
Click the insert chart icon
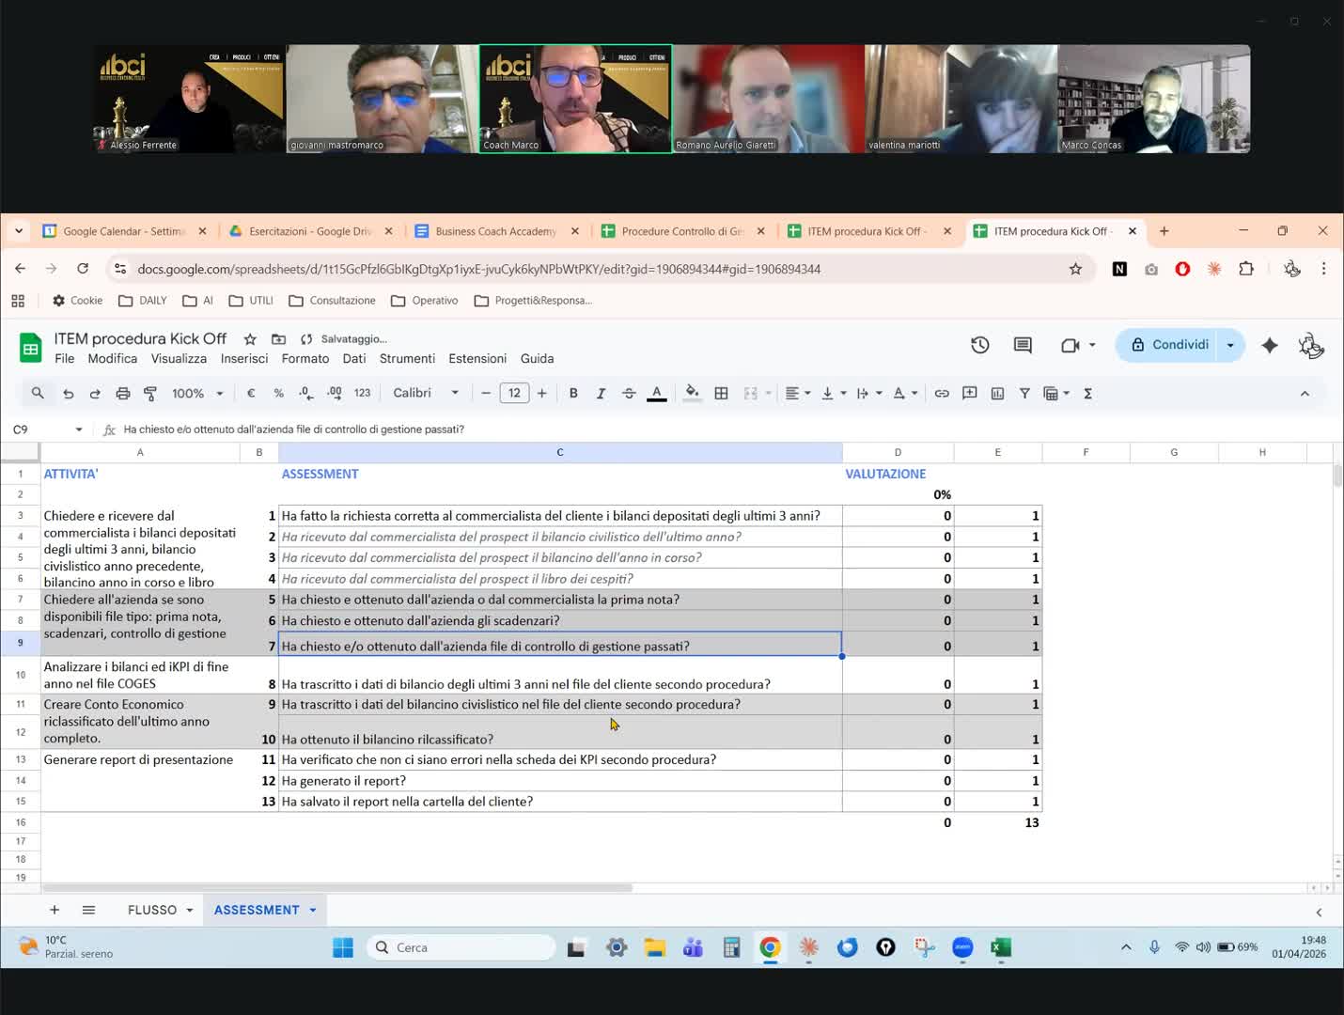tap(997, 394)
